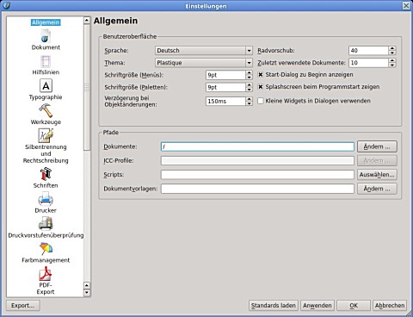413x317 pixels.
Task: Click the Dokumentvorlagen path field
Action: click(257, 189)
